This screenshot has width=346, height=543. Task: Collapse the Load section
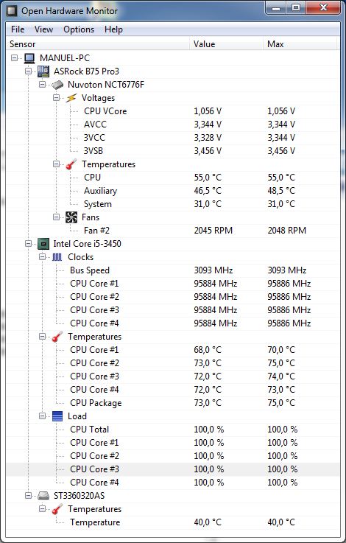coord(42,416)
